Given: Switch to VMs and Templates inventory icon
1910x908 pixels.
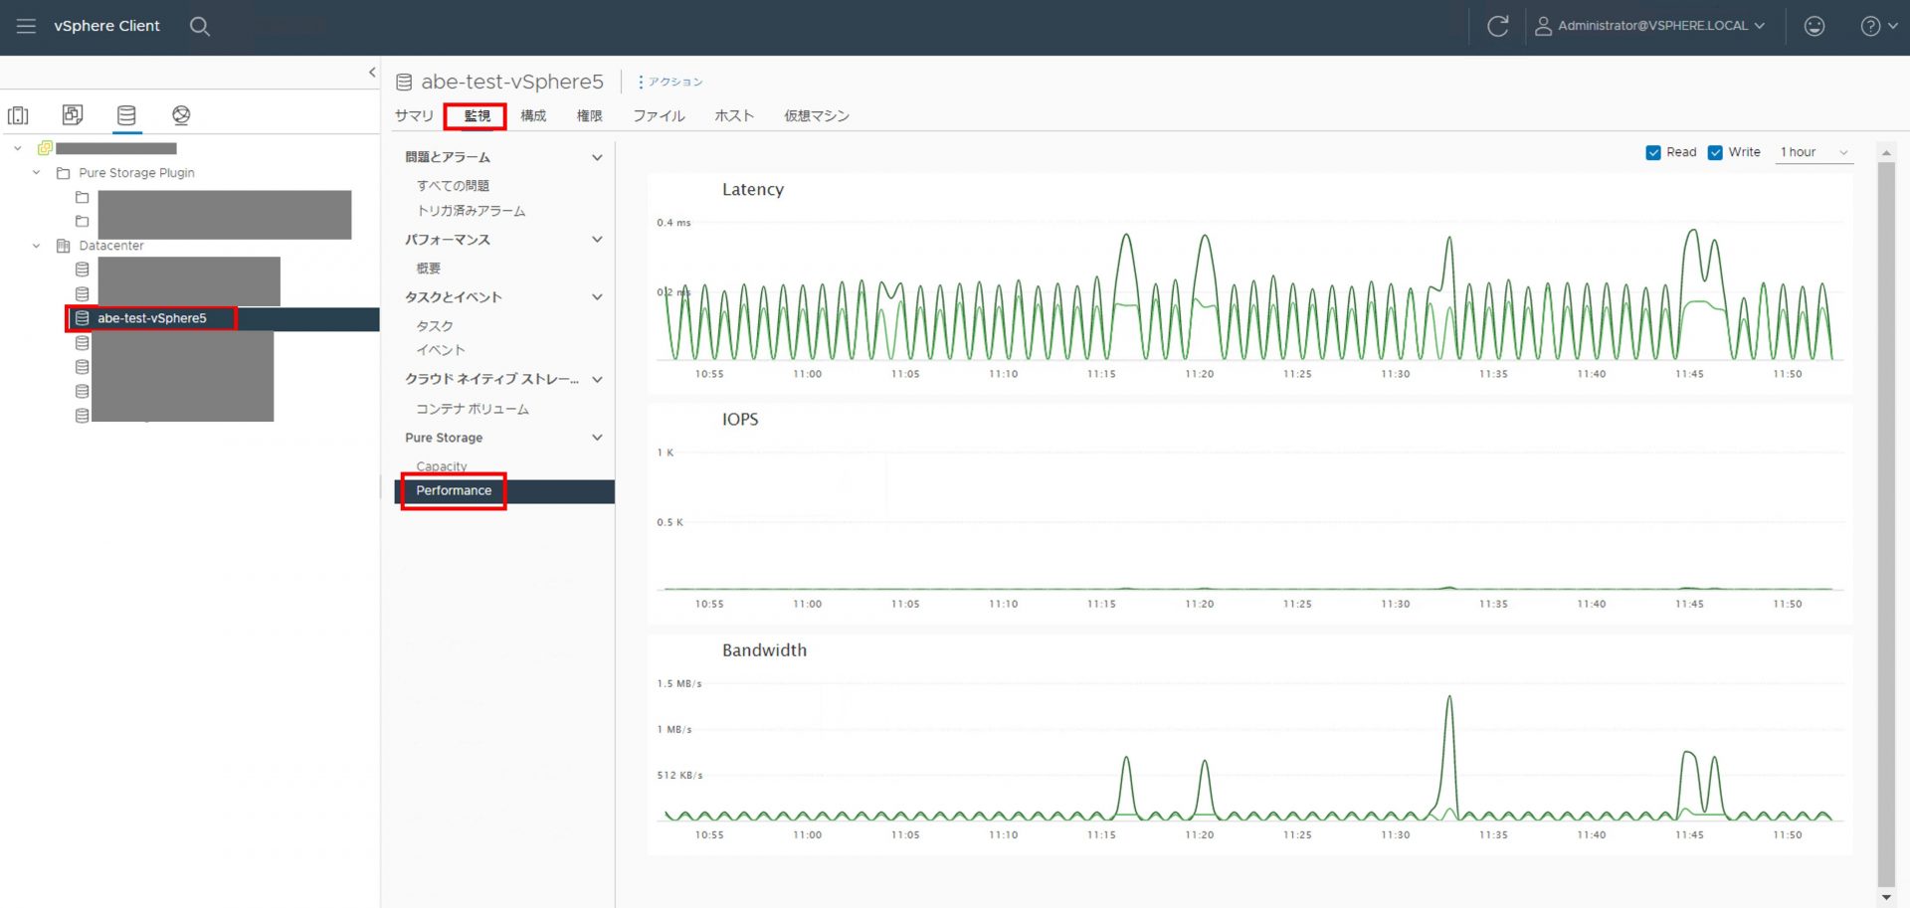Looking at the screenshot, I should click(73, 115).
